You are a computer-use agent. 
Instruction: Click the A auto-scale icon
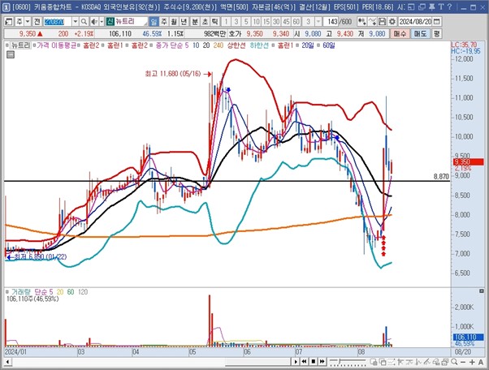point(481,362)
